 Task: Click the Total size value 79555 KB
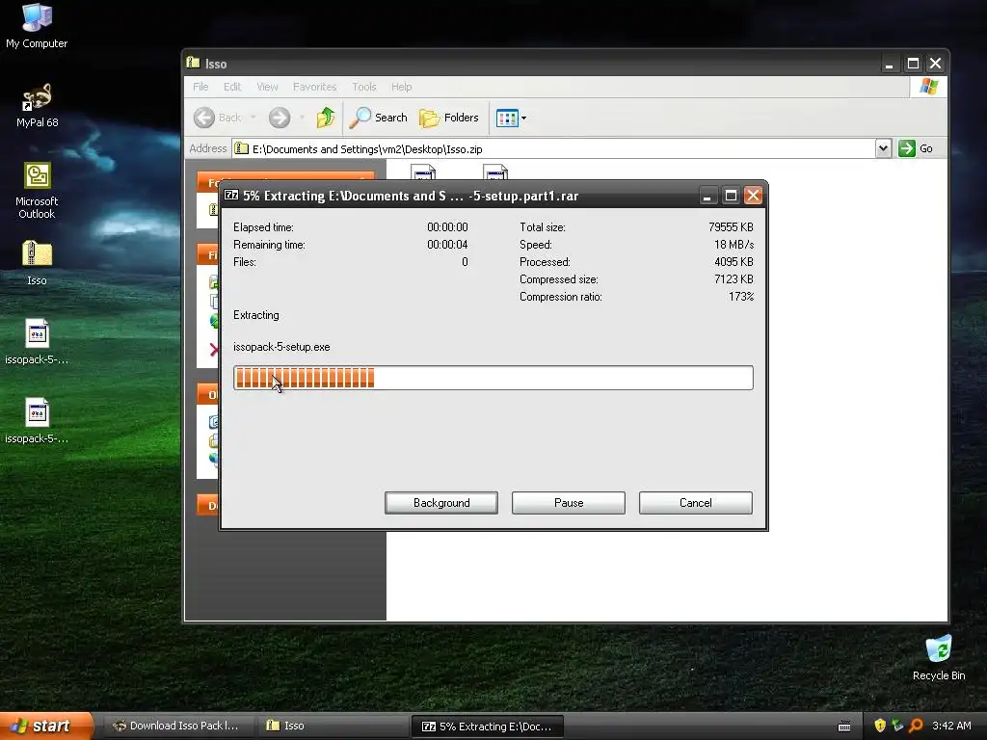pyautogui.click(x=731, y=227)
